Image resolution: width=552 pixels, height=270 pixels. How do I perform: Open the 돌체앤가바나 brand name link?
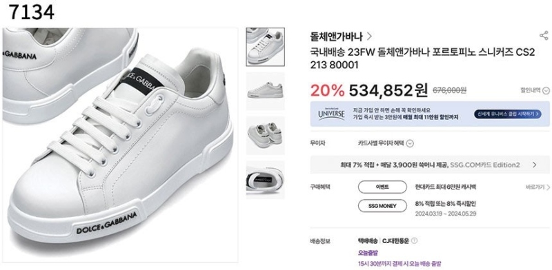click(x=336, y=37)
